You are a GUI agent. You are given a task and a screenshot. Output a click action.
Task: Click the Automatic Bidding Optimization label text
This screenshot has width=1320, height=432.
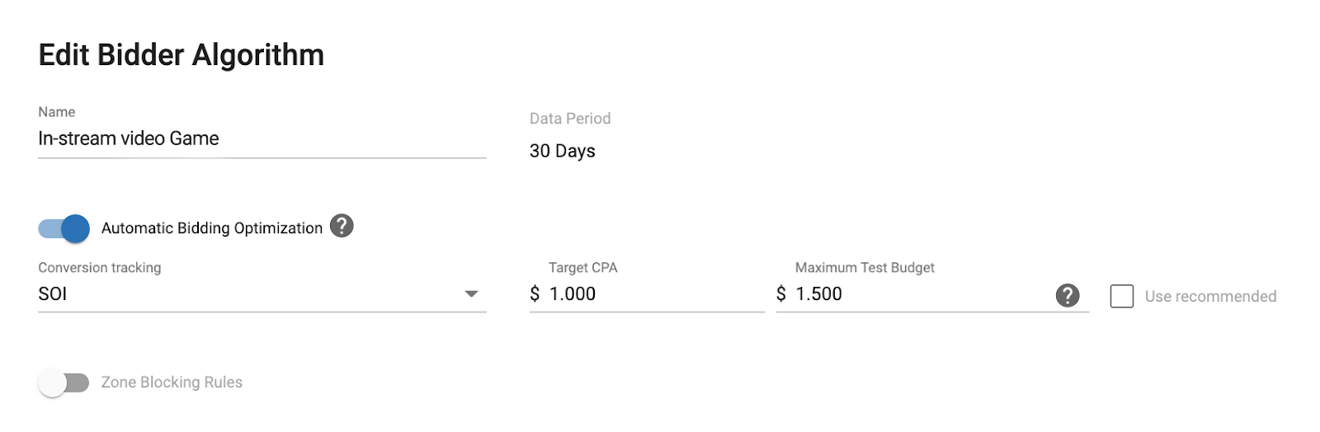pyautogui.click(x=212, y=228)
